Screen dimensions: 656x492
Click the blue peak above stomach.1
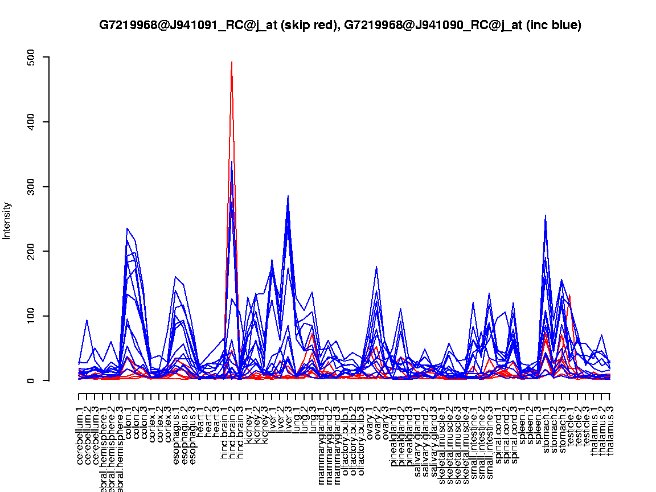coord(546,215)
